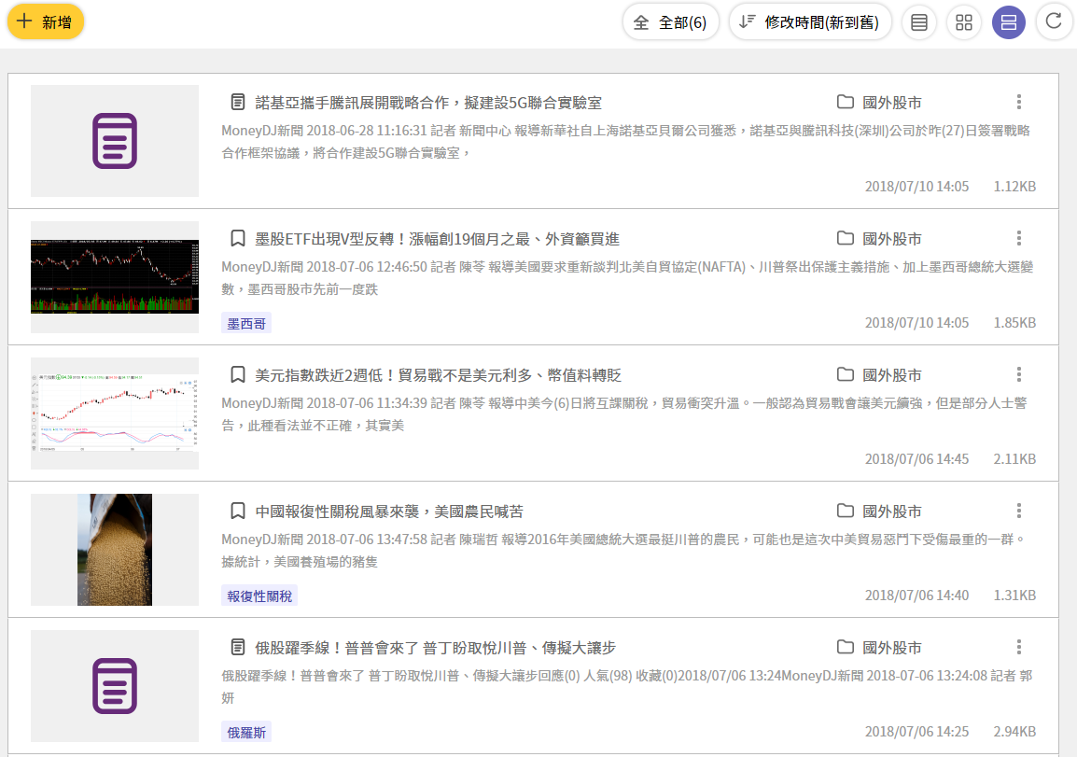Click file size 1.31KB

pyautogui.click(x=1014, y=595)
